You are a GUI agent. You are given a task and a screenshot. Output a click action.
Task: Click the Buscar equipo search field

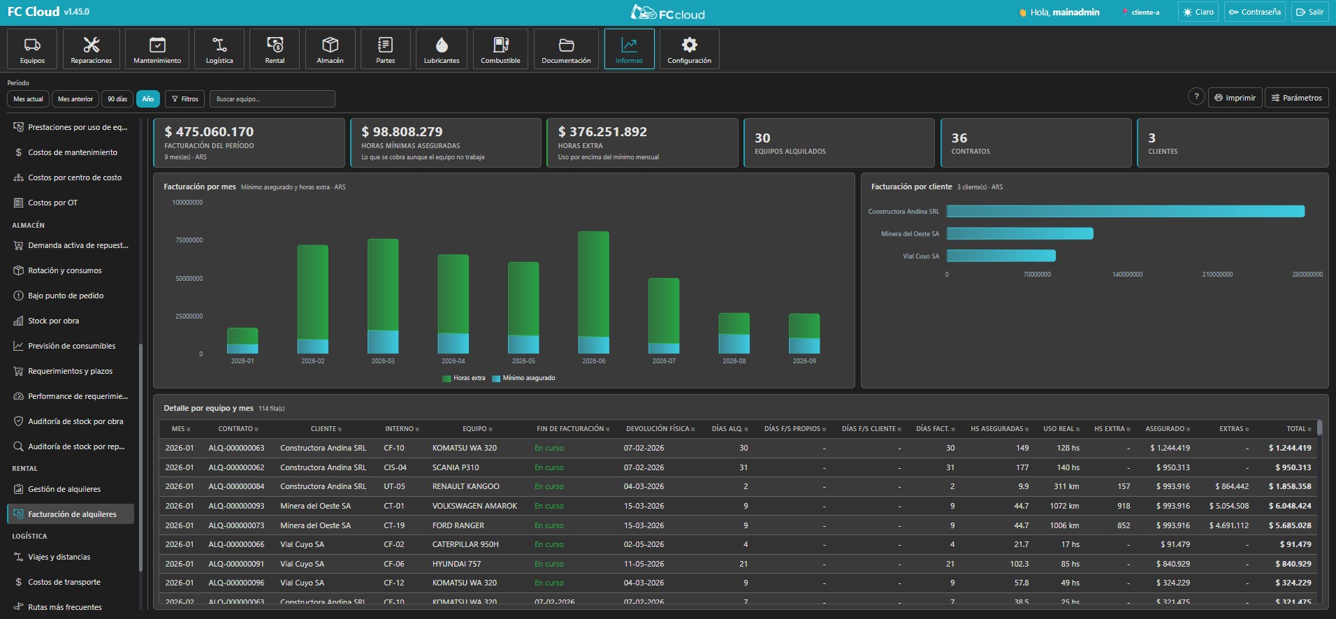click(273, 99)
